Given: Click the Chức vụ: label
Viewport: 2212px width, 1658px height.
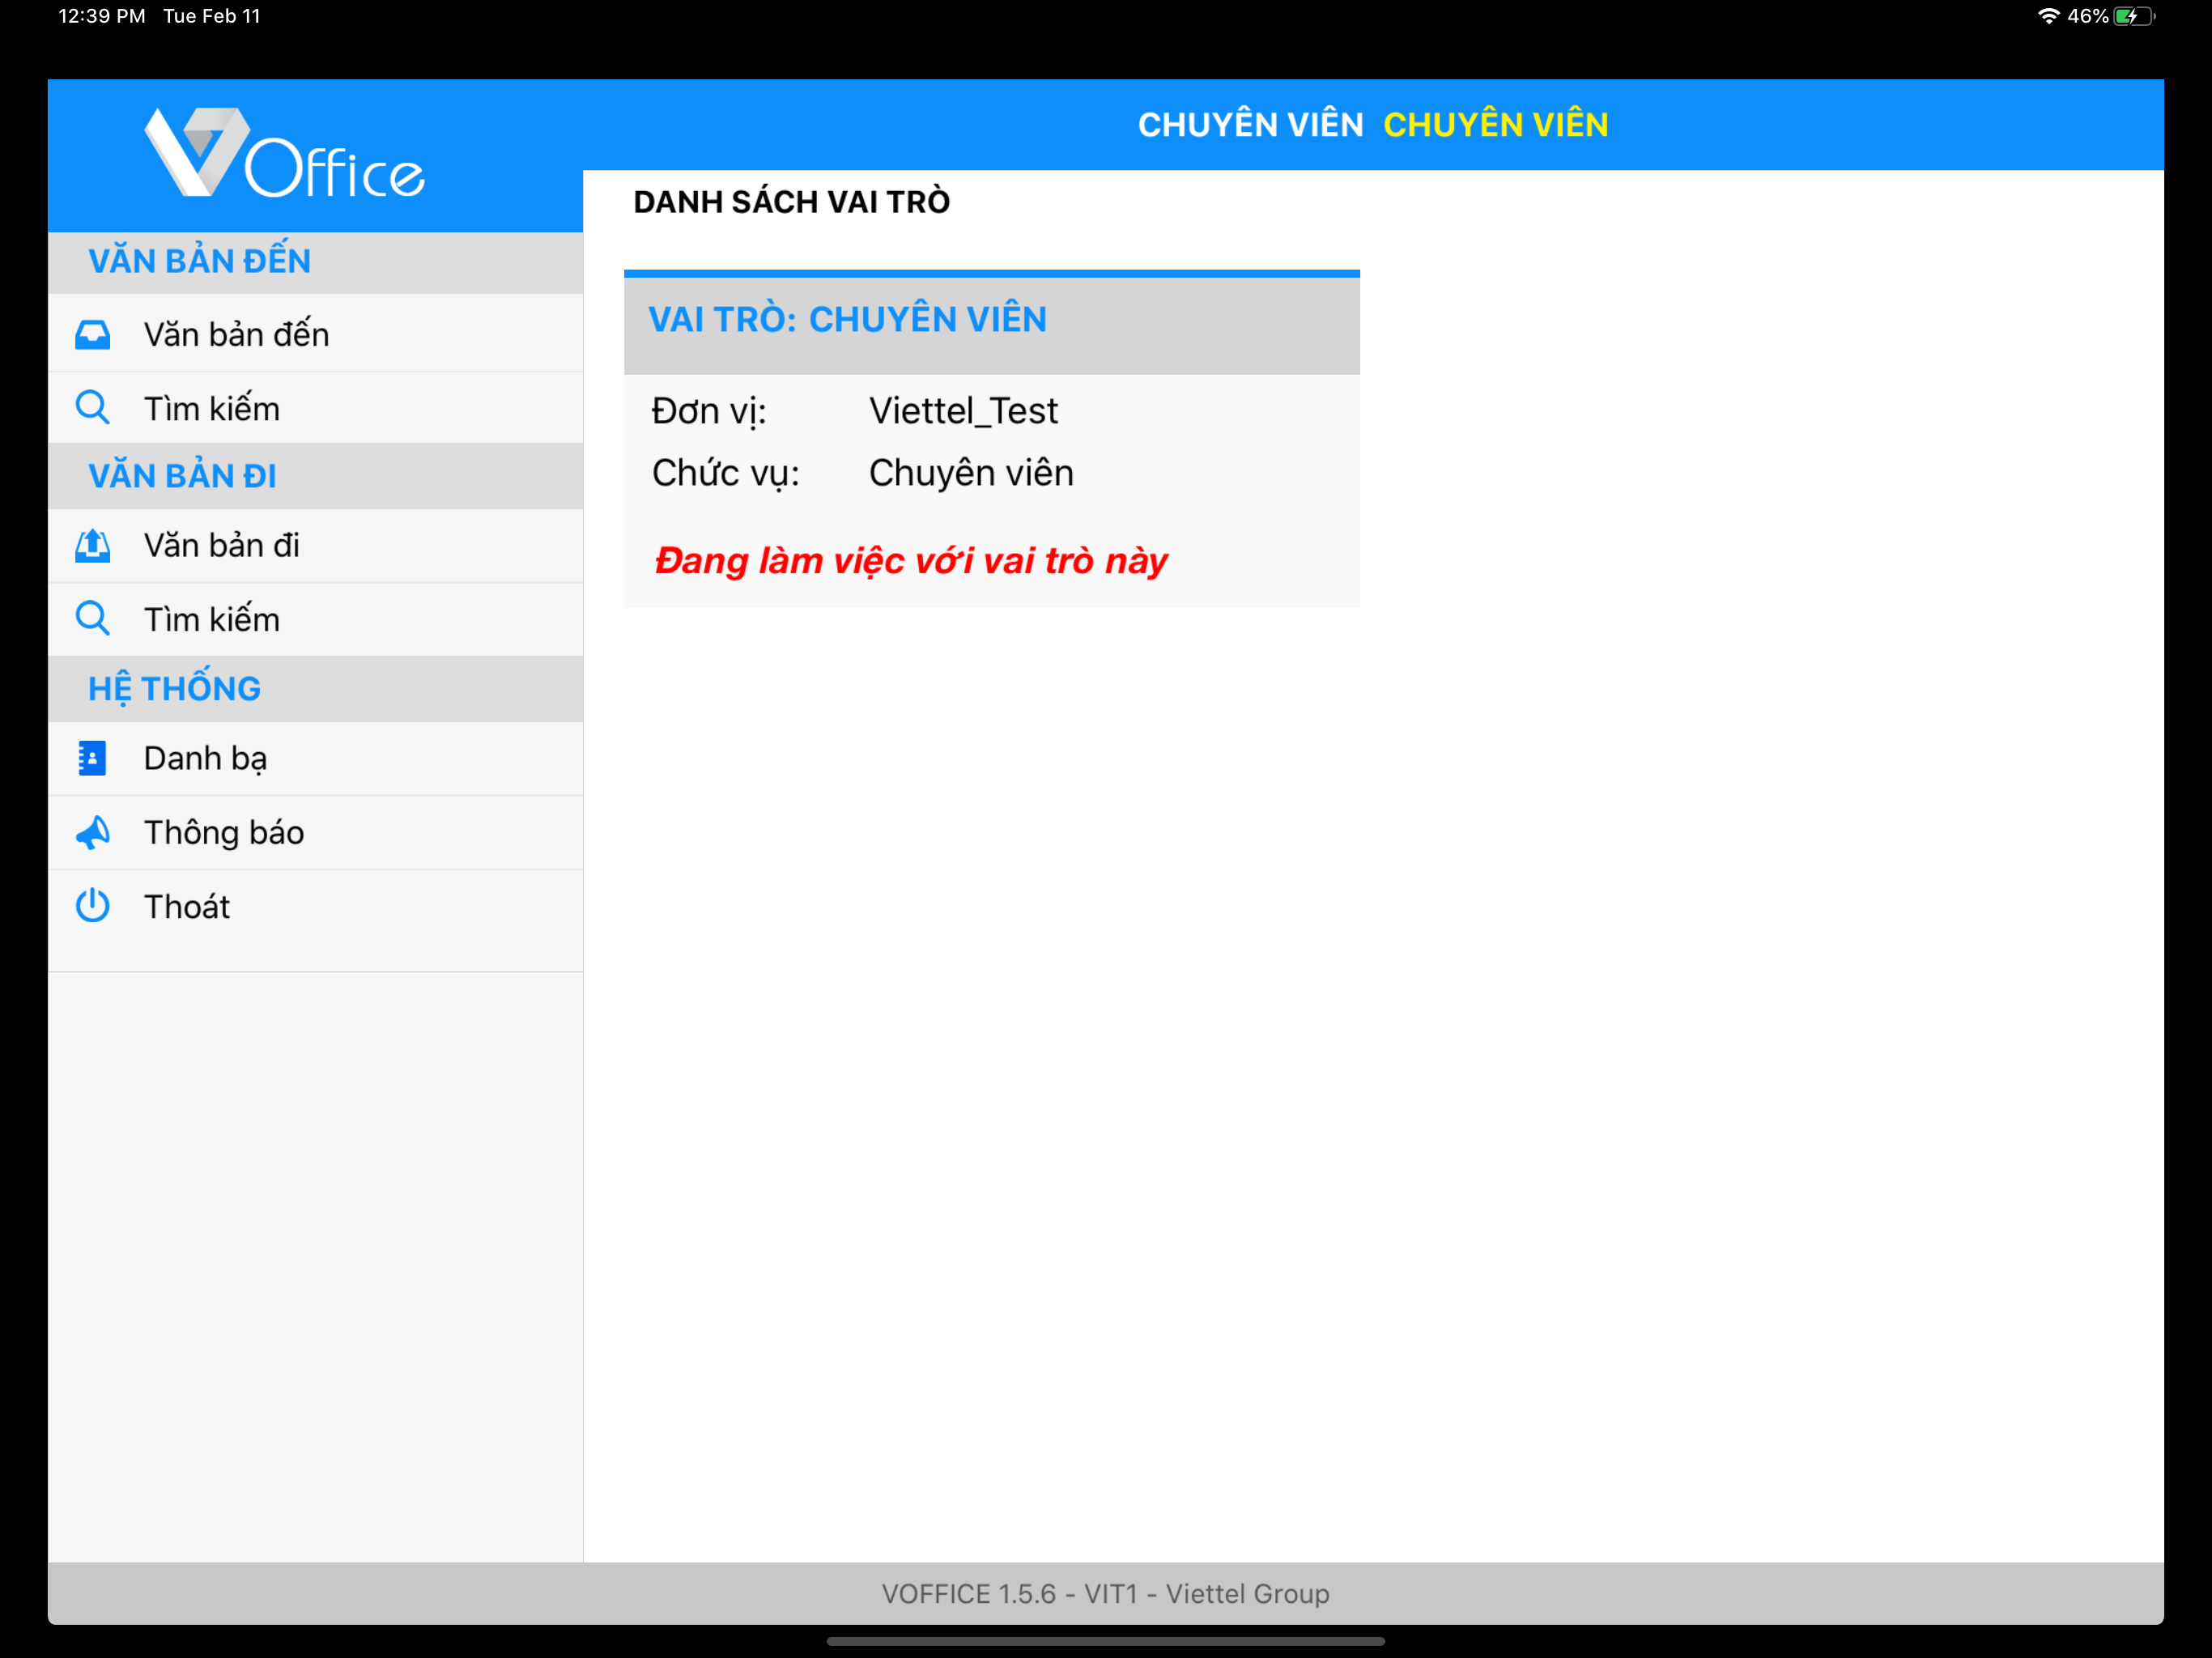Looking at the screenshot, I should point(725,473).
